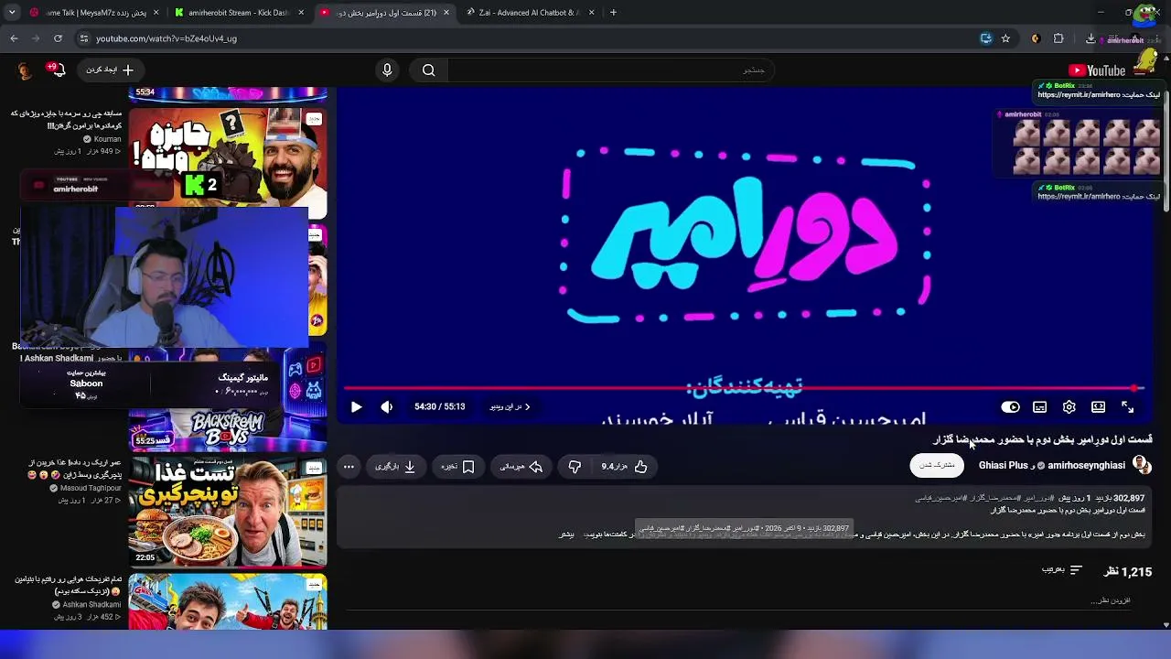Open the player settings gear
Screen dimensions: 1171x659
pos(1069,407)
